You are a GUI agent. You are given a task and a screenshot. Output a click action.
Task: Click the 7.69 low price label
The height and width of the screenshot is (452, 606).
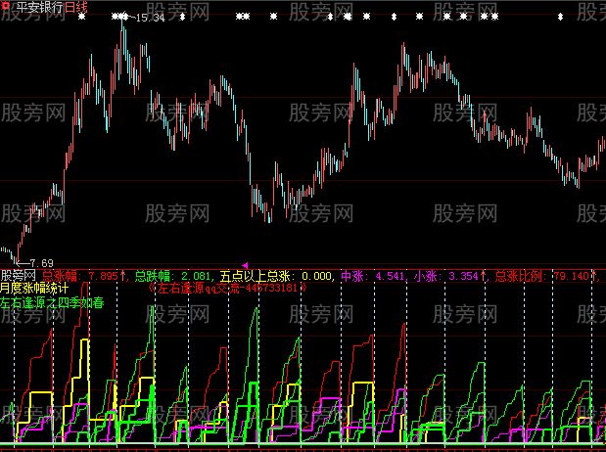tap(39, 262)
